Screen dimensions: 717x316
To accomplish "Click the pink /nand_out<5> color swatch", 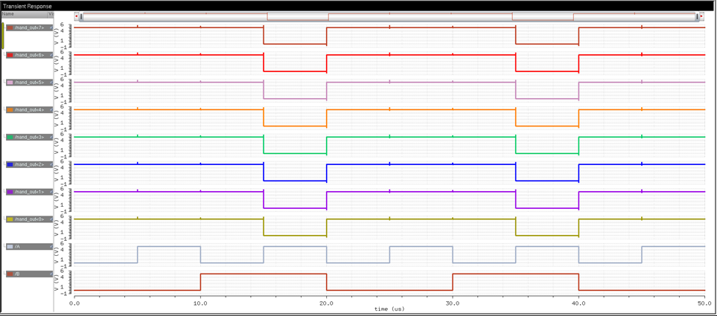I will [10, 83].
